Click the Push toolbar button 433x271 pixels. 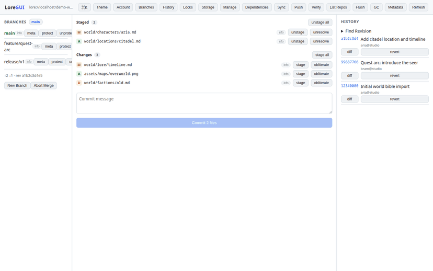[x=299, y=7]
